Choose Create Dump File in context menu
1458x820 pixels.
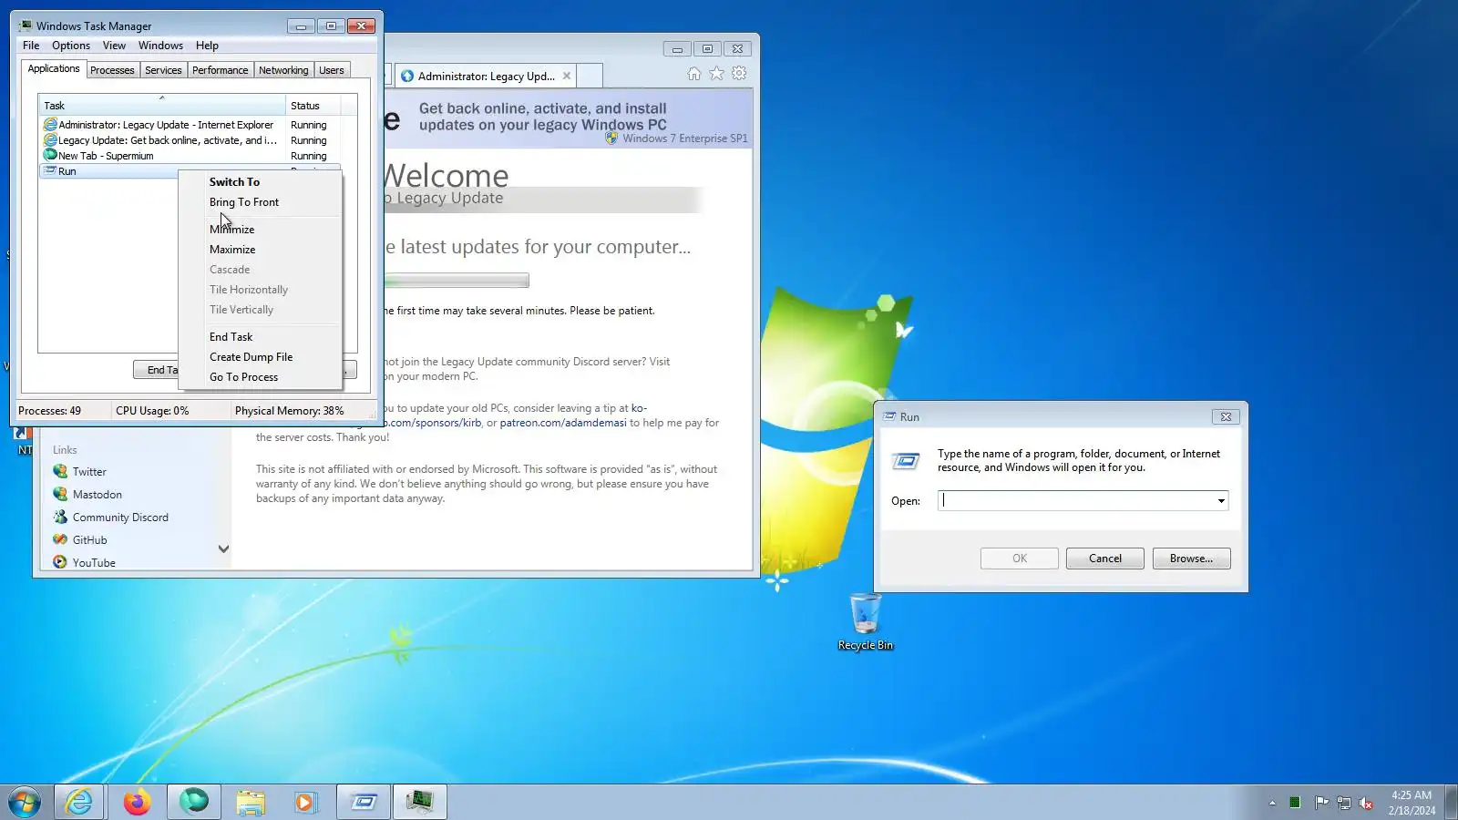tap(261, 357)
